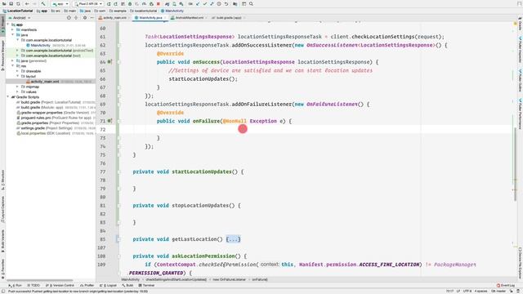Click override gutter icon on line 71
The height and width of the screenshot is (294, 523).
(110, 121)
